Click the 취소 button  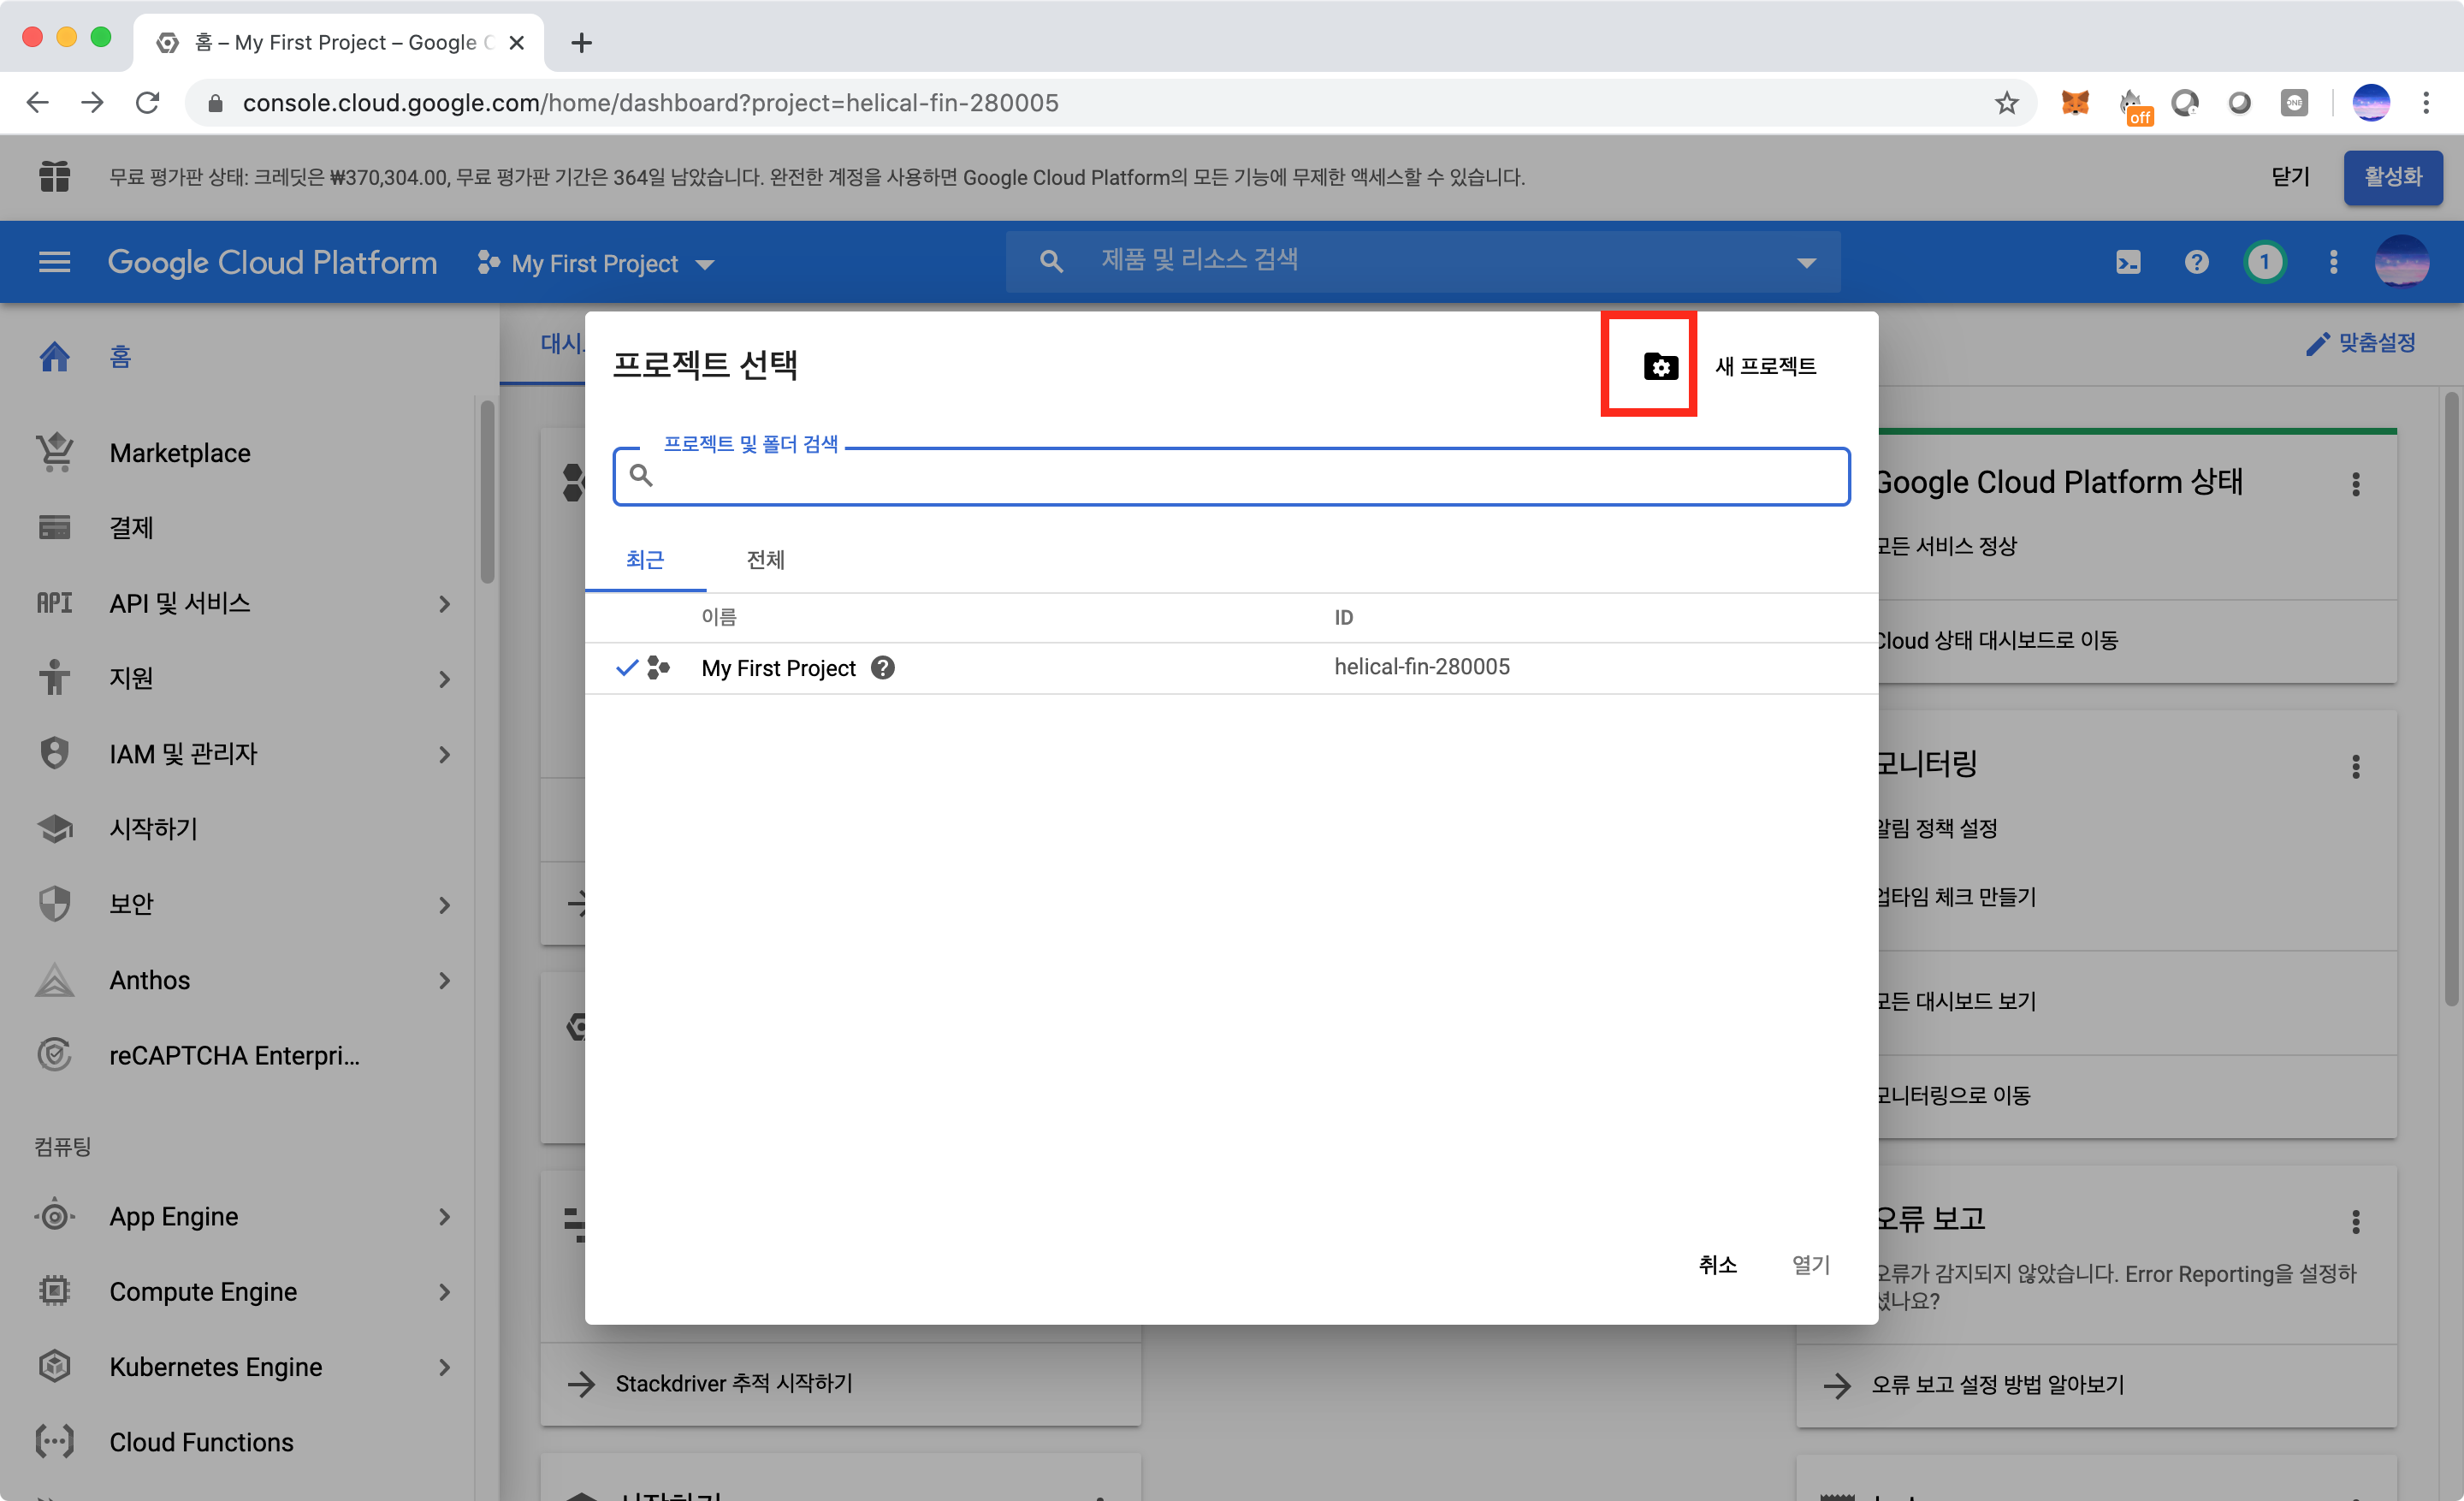coord(1717,1265)
